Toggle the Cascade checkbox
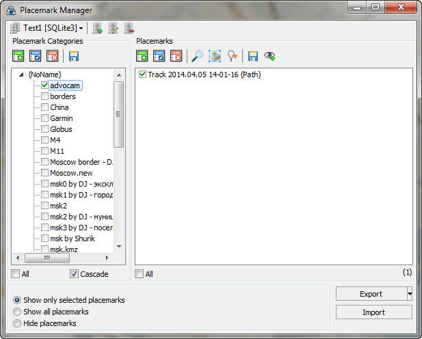 click(x=74, y=274)
